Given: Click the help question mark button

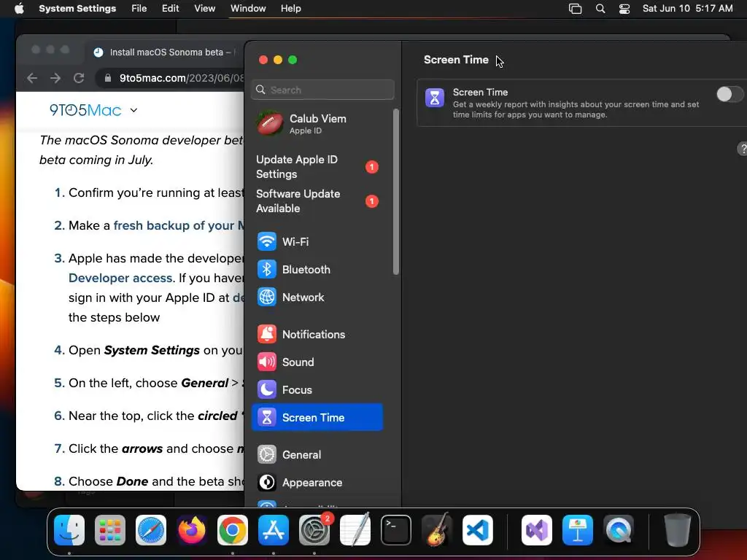Looking at the screenshot, I should coord(742,149).
